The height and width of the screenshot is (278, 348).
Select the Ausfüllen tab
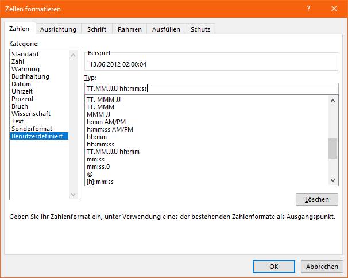pyautogui.click(x=166, y=29)
